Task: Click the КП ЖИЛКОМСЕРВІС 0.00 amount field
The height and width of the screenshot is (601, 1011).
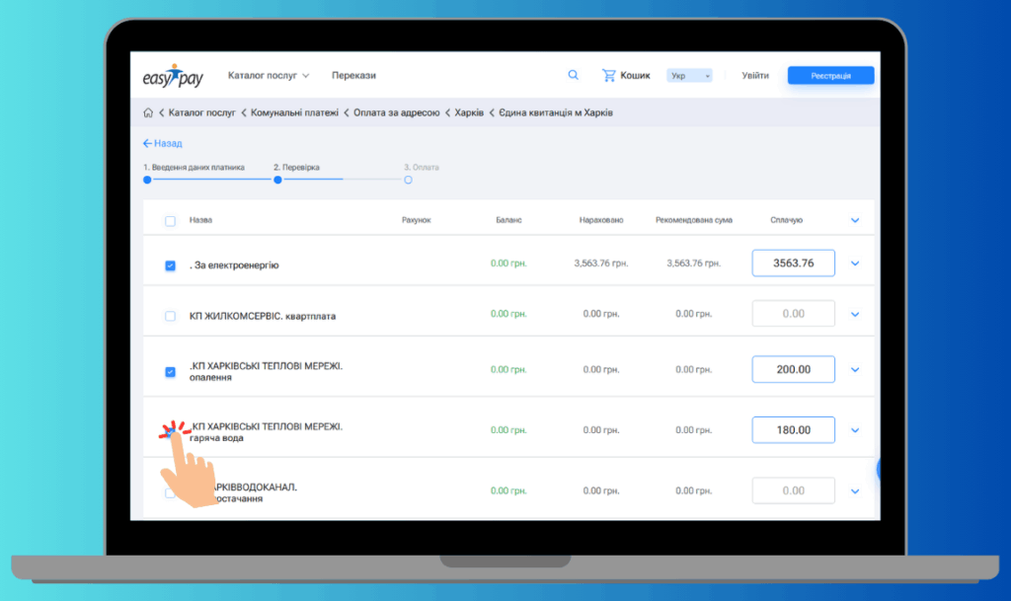Action: (x=793, y=314)
